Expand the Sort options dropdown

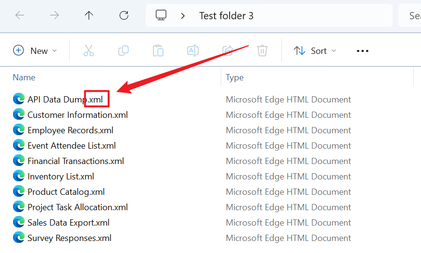[x=315, y=51]
